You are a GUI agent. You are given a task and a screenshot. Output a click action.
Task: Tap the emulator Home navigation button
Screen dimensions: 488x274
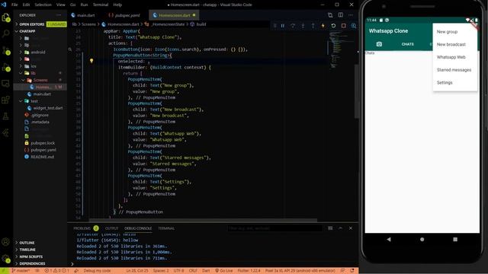[x=422, y=239]
